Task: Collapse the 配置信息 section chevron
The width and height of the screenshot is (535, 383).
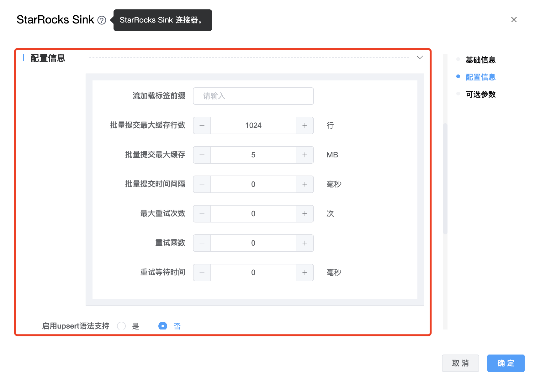Action: pyautogui.click(x=420, y=57)
